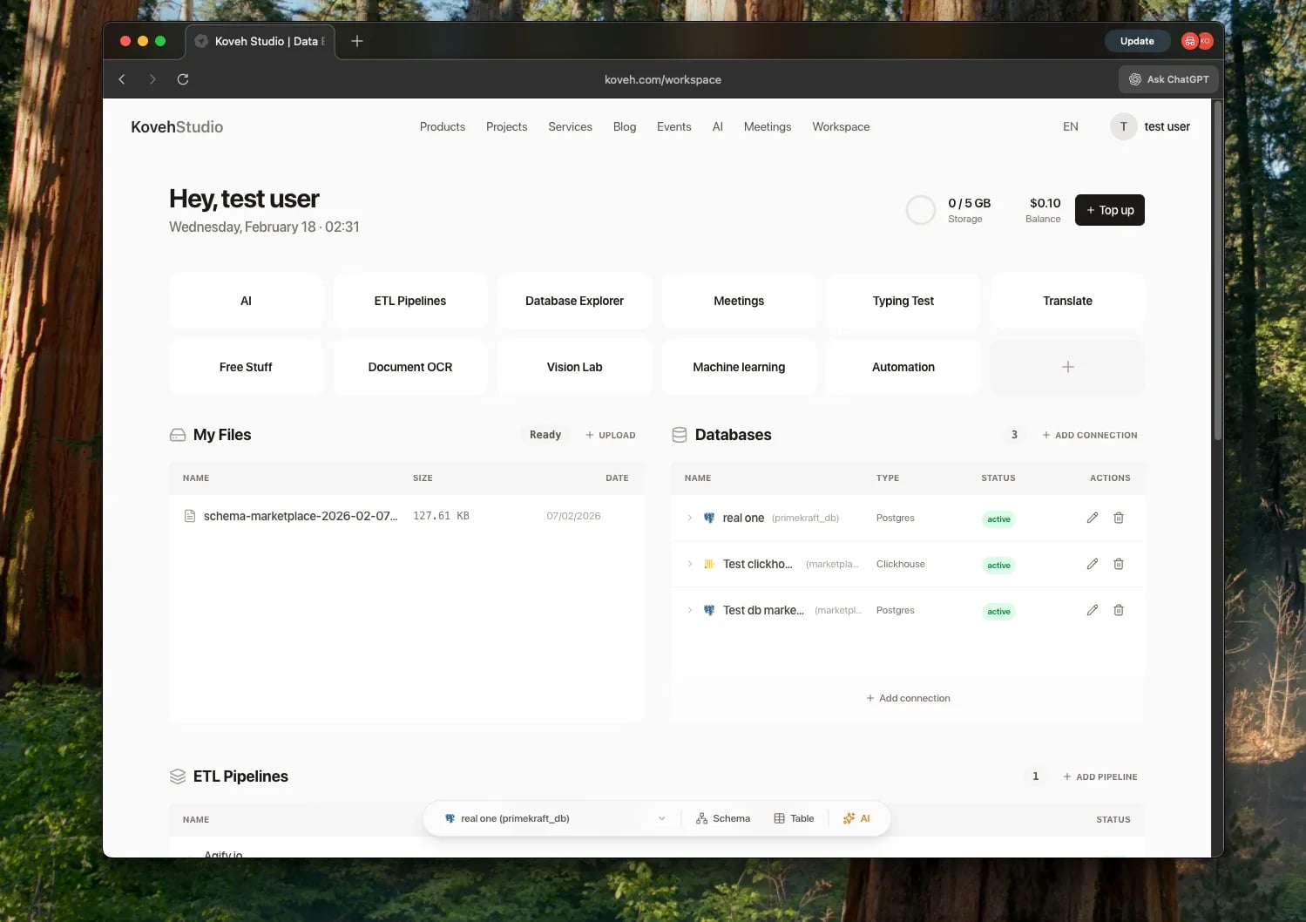Open the schema-marketplace file in My Files
Image resolution: width=1306 pixels, height=922 pixels.
301,515
